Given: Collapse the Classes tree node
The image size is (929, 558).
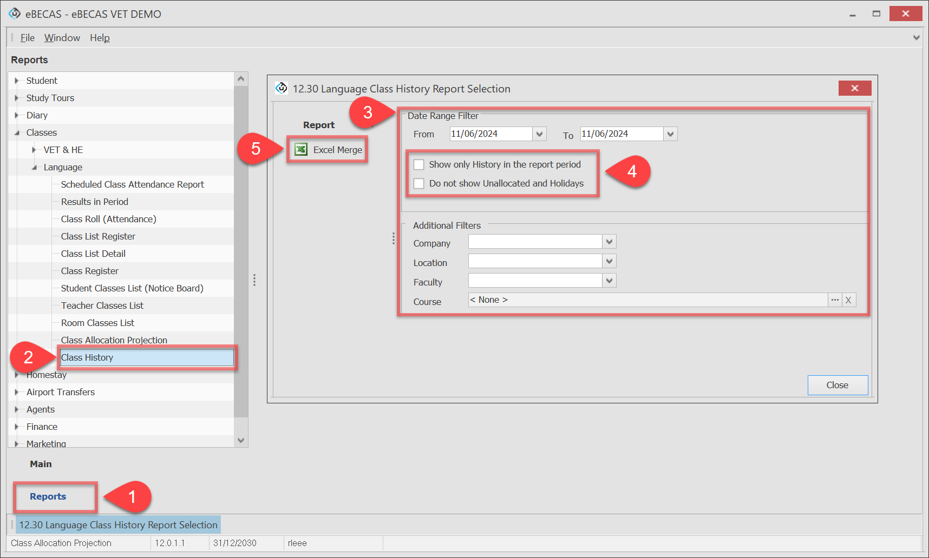Looking at the screenshot, I should click(x=17, y=132).
